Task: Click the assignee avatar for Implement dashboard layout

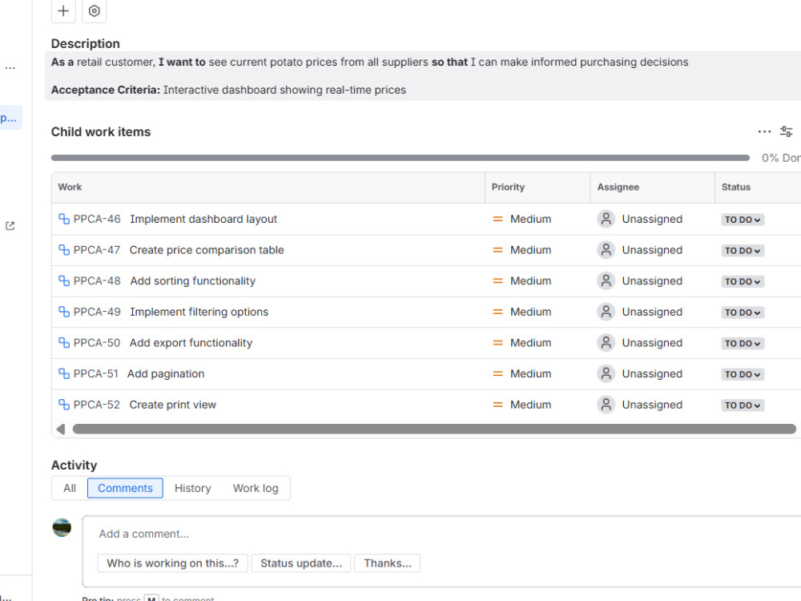Action: tap(606, 220)
